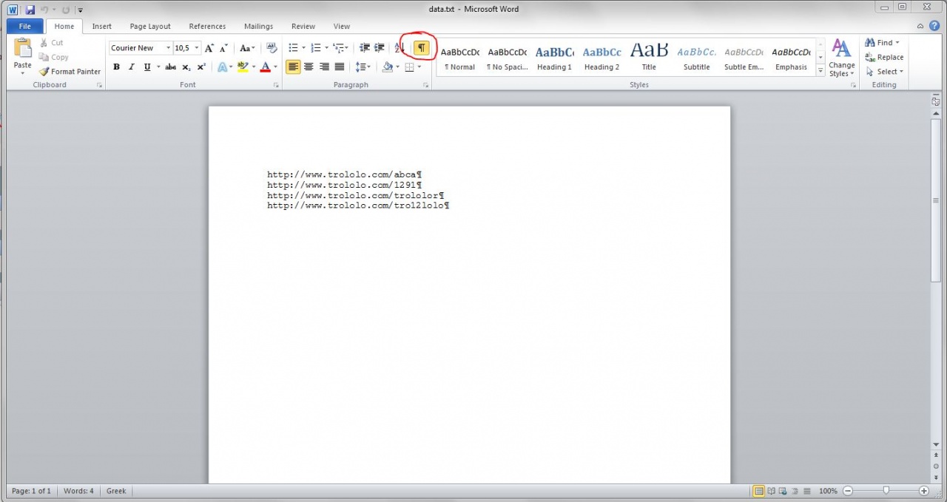Click the Words: 4 status bar counter
The image size is (947, 502).
click(78, 491)
